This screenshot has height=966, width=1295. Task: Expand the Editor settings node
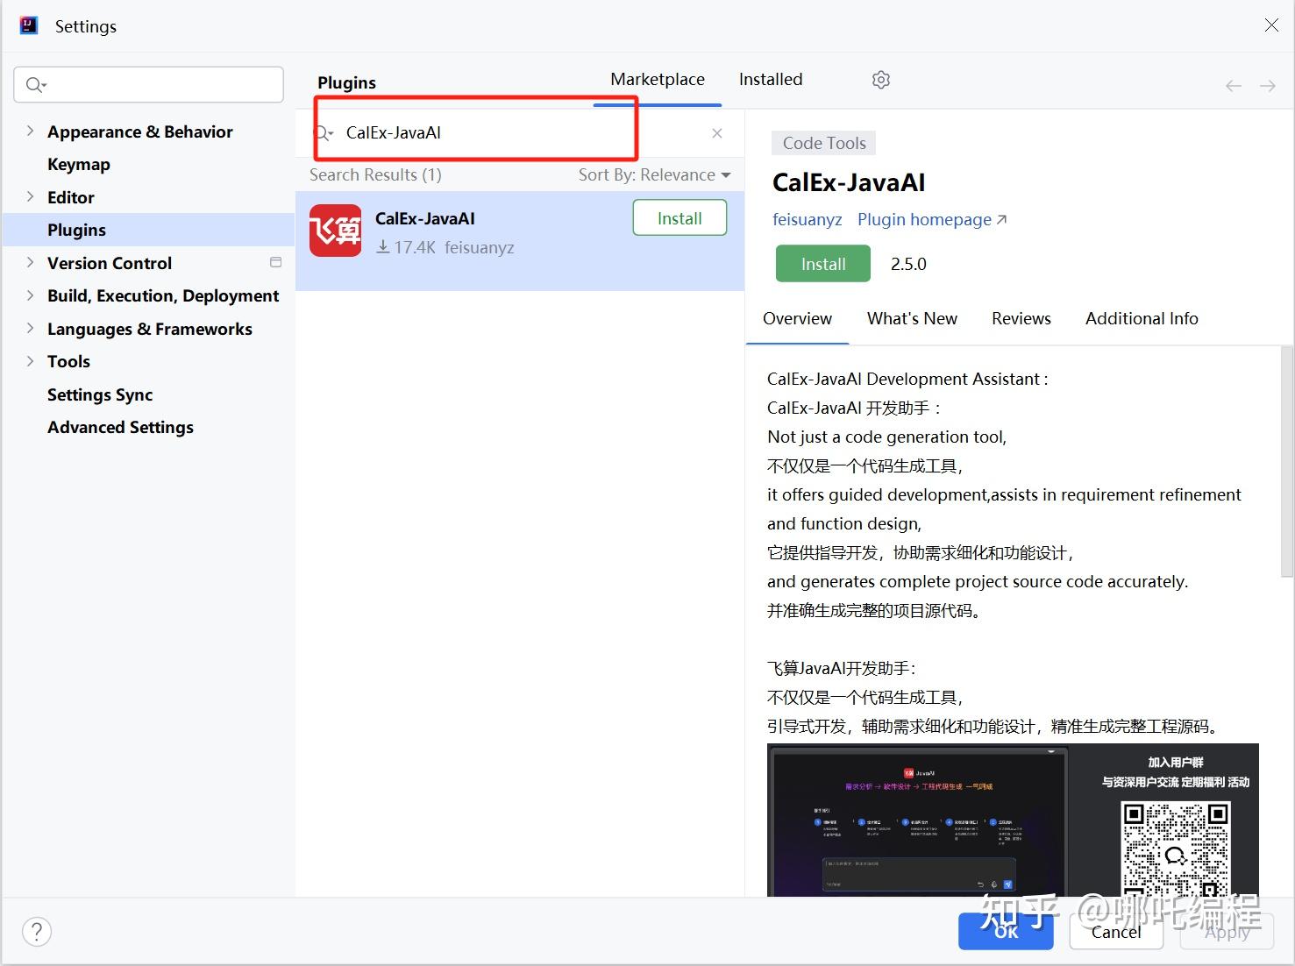tap(31, 196)
